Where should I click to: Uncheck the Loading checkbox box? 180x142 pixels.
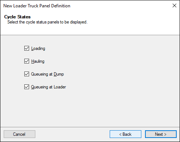tap(27, 48)
